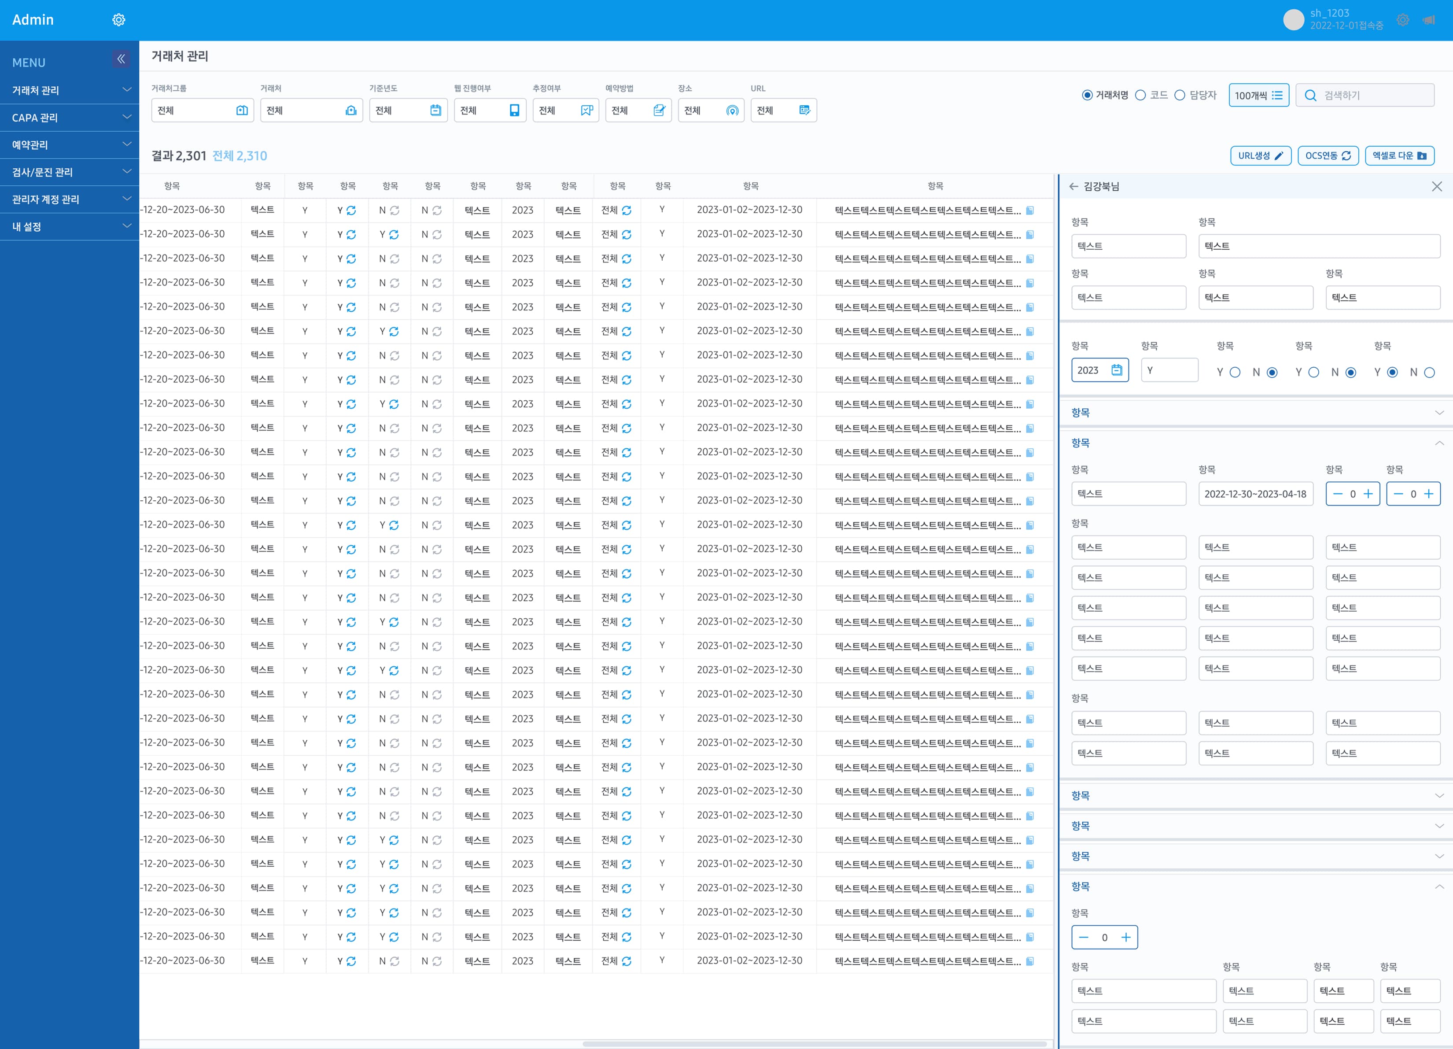1453x1049 pixels.
Task: Click the 추정여부 filter icon
Action: pyautogui.click(x=587, y=110)
